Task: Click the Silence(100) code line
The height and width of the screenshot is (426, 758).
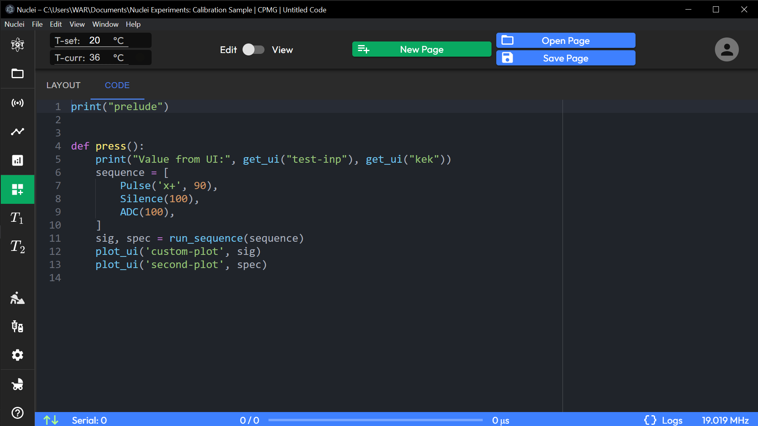Action: pyautogui.click(x=160, y=199)
